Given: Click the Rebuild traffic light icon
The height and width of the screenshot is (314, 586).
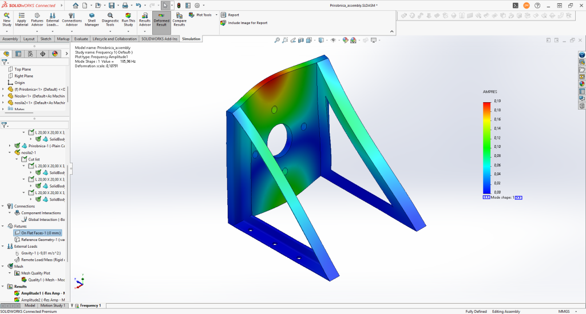Looking at the screenshot, I should coord(179,6).
